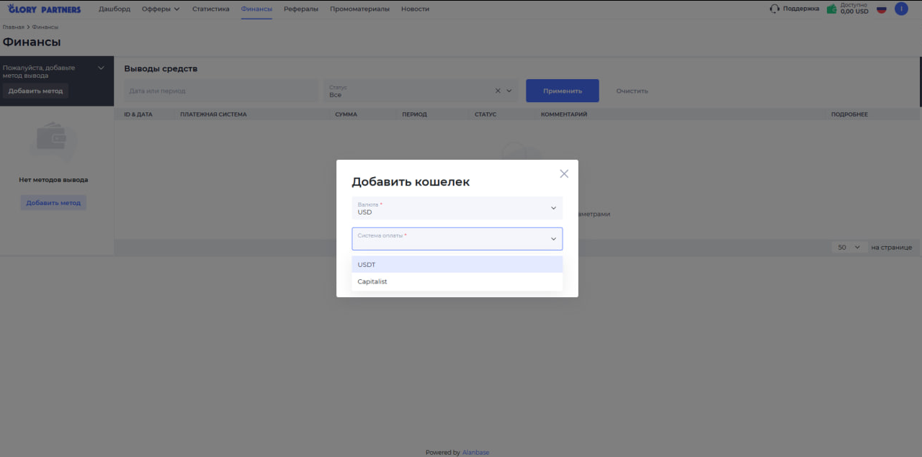Screen dimensions: 922x457
Task: Go to the Статистика tab
Action: point(210,9)
